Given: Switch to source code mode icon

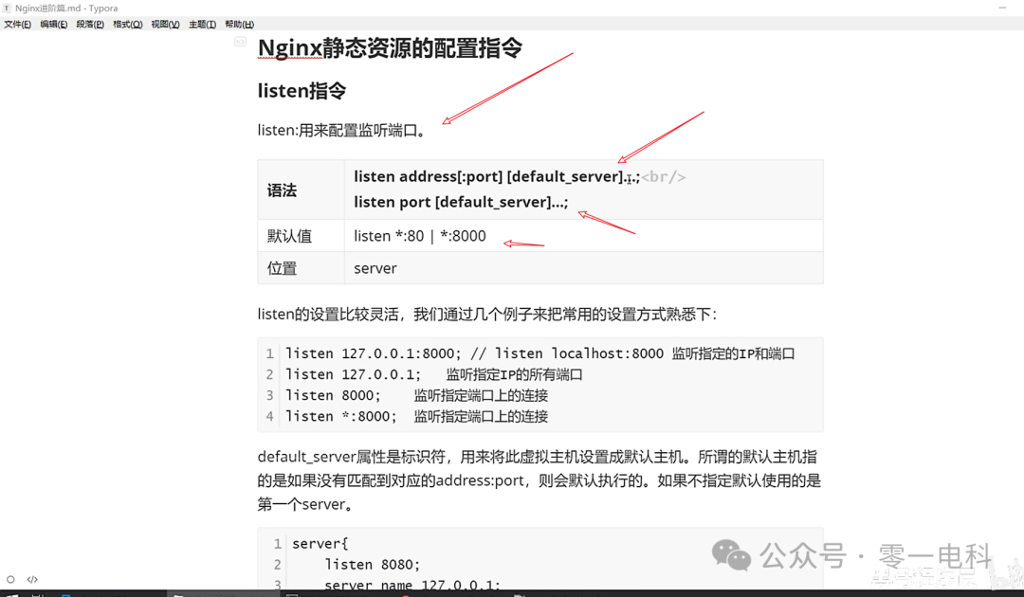Looking at the screenshot, I should coord(32,579).
